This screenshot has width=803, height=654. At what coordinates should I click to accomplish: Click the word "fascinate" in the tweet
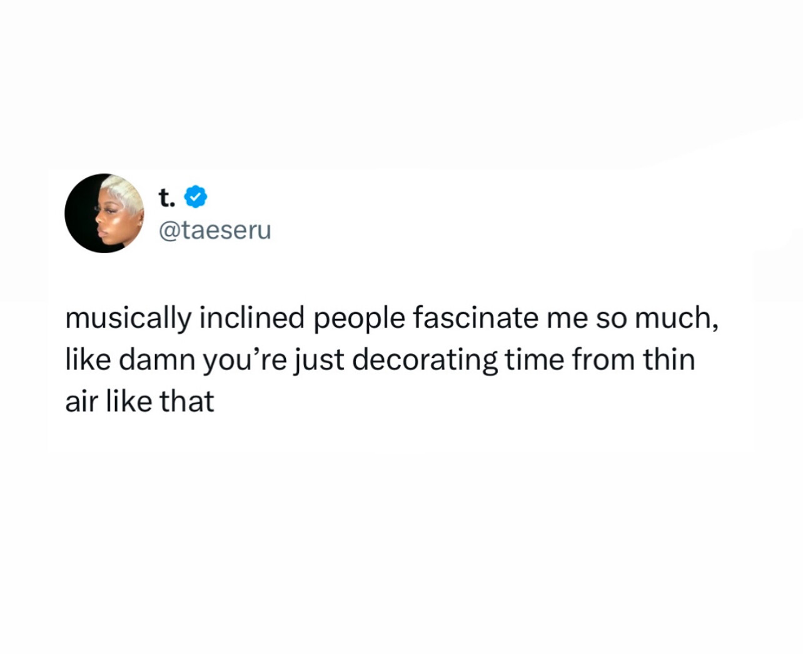click(476, 318)
